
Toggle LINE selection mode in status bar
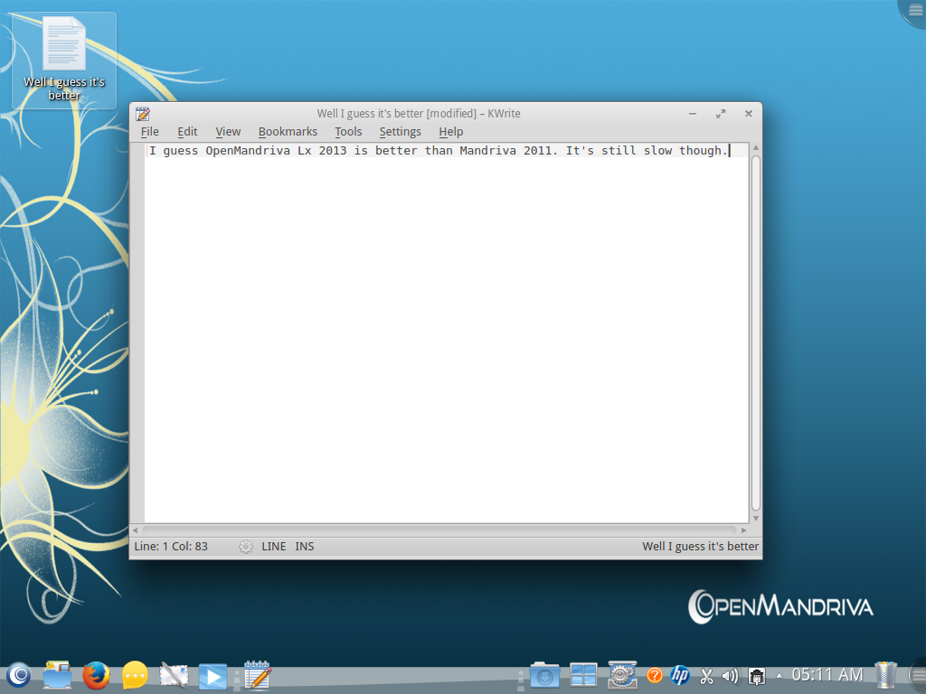click(x=273, y=547)
